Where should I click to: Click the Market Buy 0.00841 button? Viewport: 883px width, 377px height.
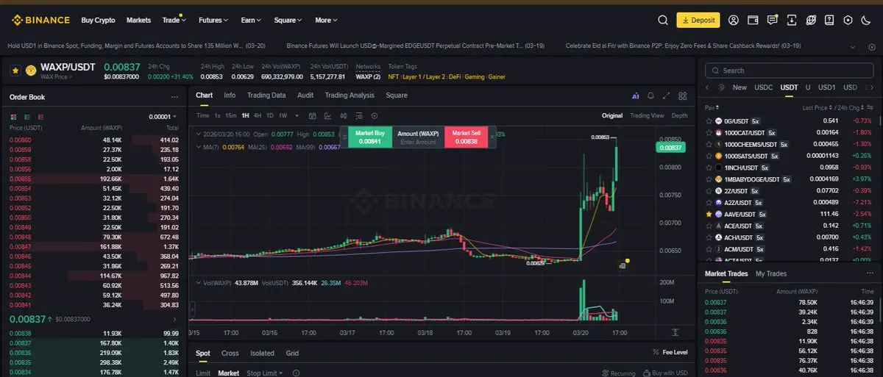(369, 137)
